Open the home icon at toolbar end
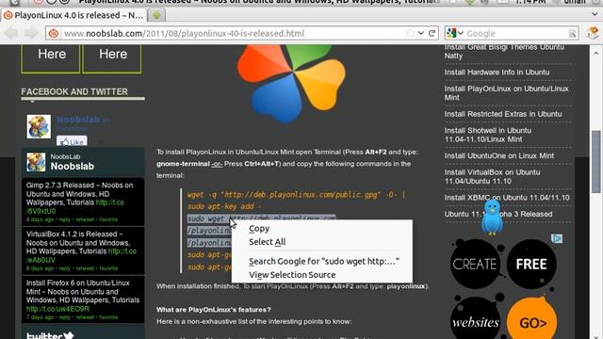 593,33
